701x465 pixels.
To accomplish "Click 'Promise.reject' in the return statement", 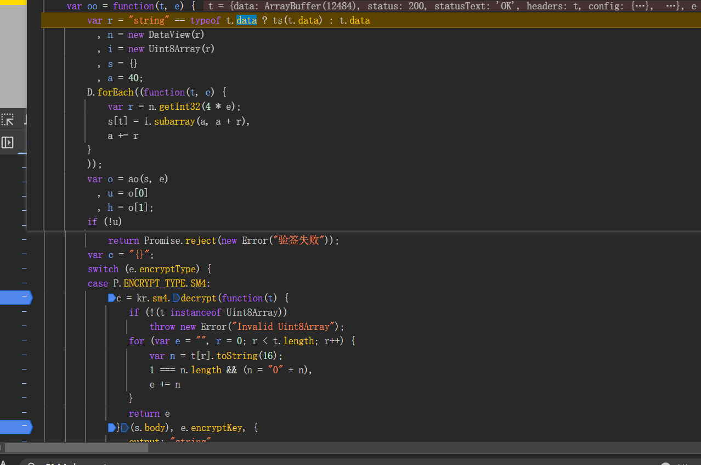I will [180, 240].
